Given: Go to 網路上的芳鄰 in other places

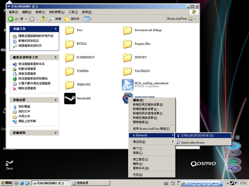Looking at the screenshot, I should click(x=27, y=121).
